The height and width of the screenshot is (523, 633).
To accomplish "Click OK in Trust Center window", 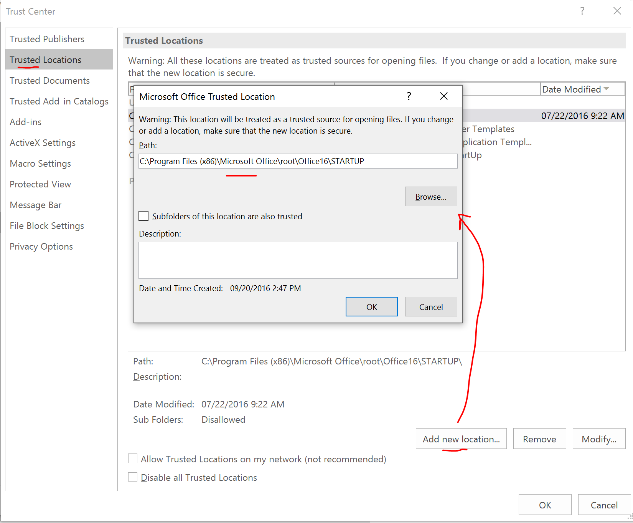I will (545, 505).
